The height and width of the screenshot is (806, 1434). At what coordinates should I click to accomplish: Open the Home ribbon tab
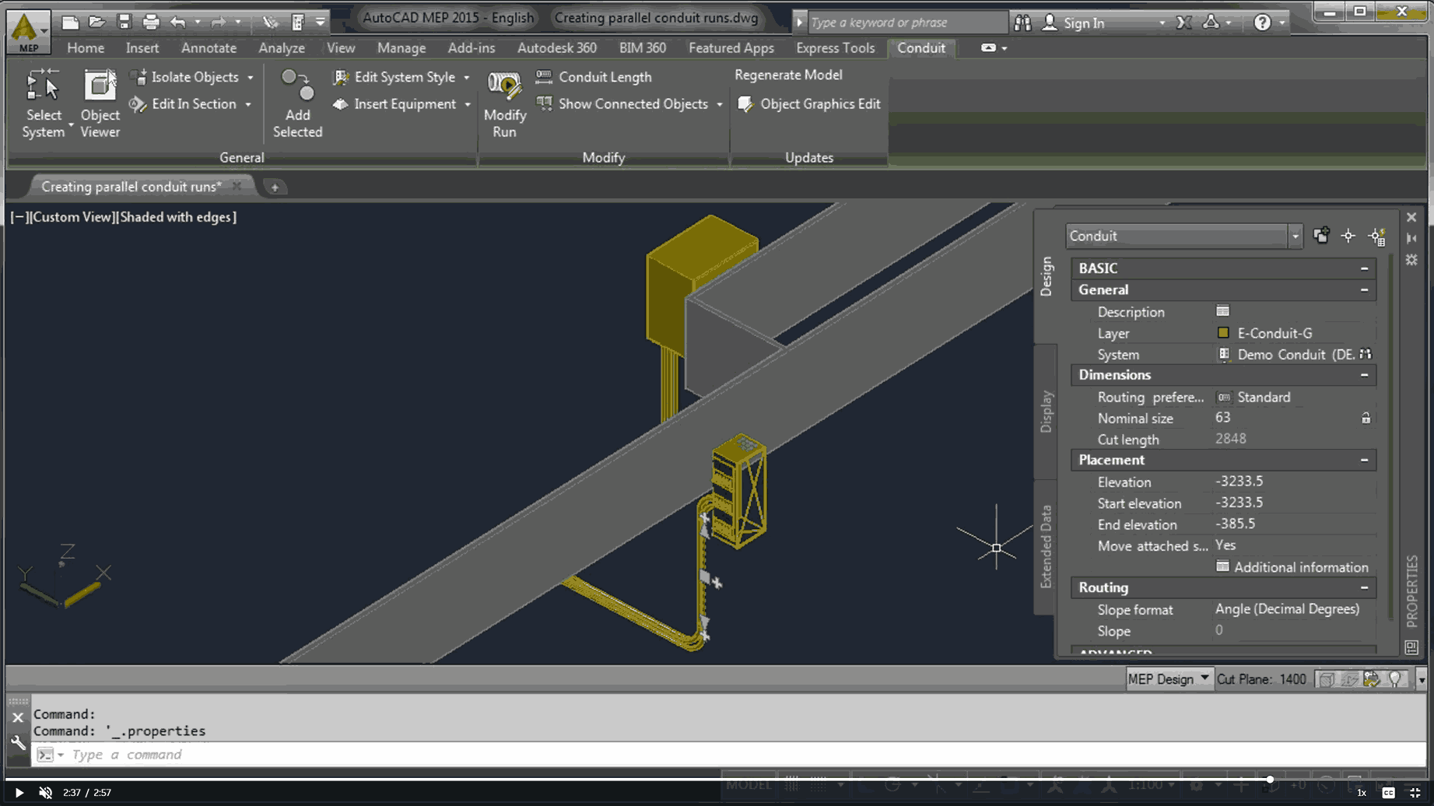pyautogui.click(x=86, y=48)
